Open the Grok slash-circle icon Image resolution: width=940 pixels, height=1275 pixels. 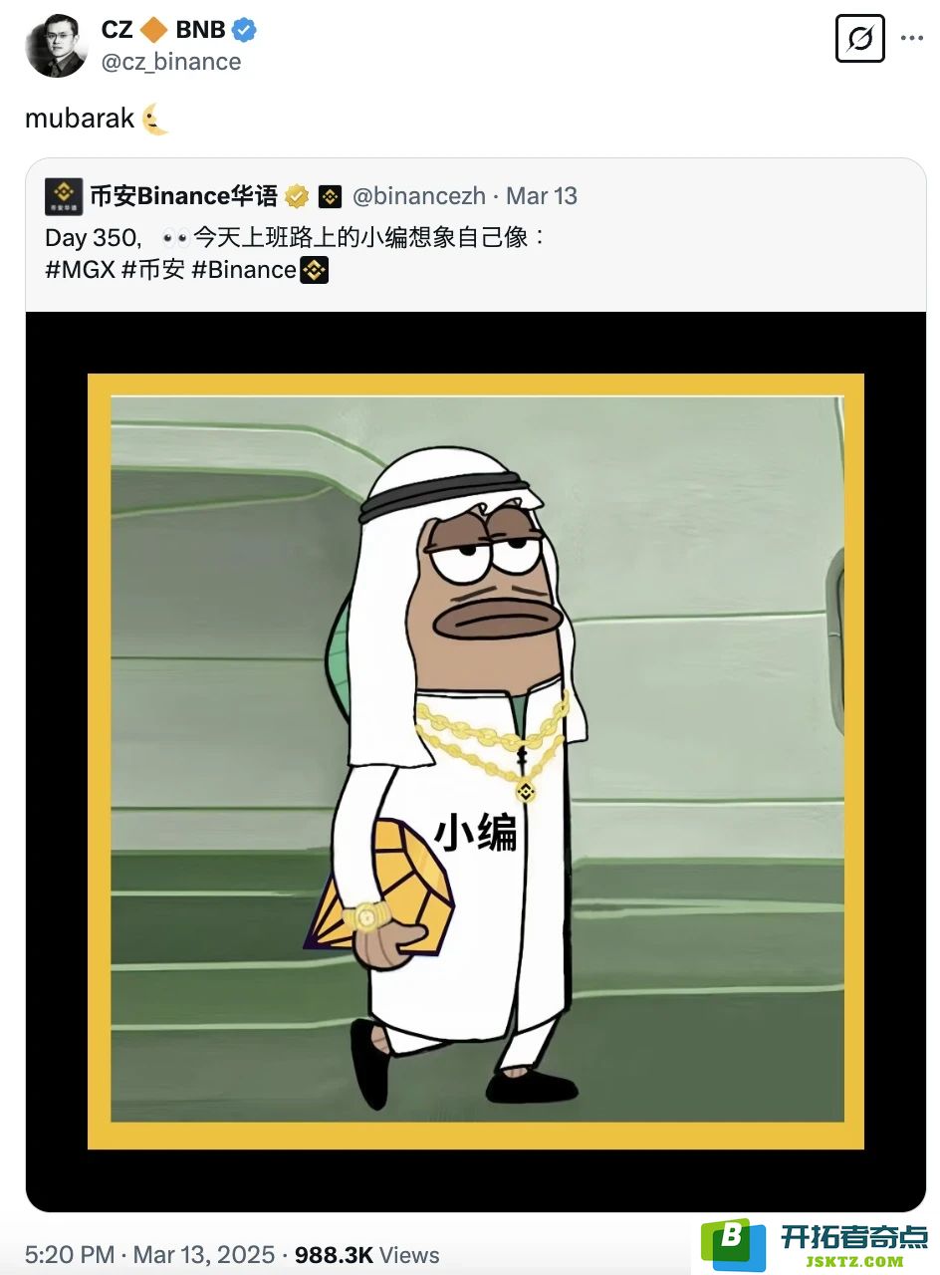pos(859,40)
